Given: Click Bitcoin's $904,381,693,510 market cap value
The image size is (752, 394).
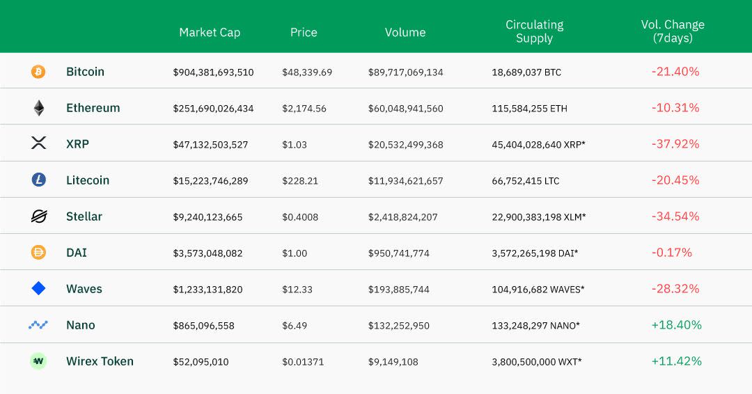Looking at the screenshot, I should coord(213,72).
